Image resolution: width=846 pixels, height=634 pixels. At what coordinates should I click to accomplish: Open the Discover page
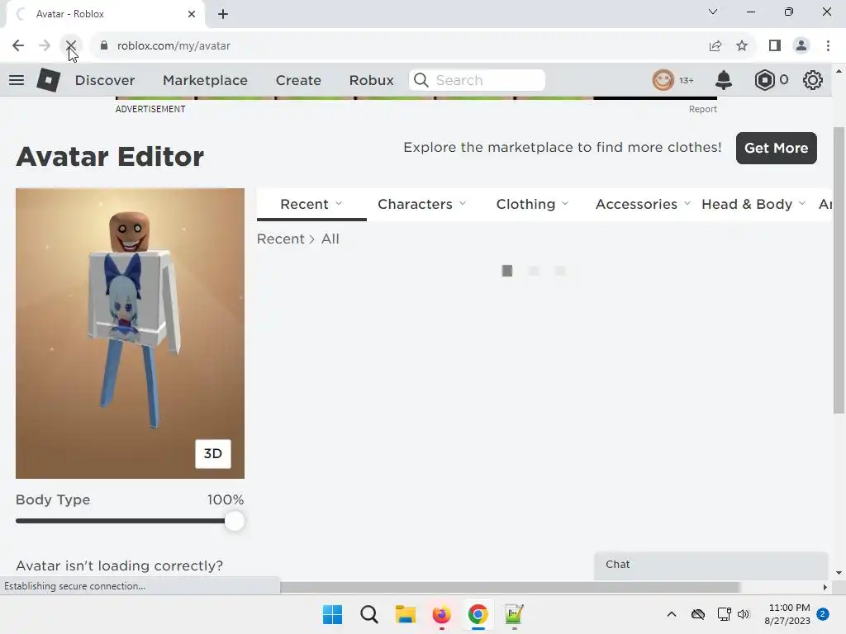(x=105, y=80)
